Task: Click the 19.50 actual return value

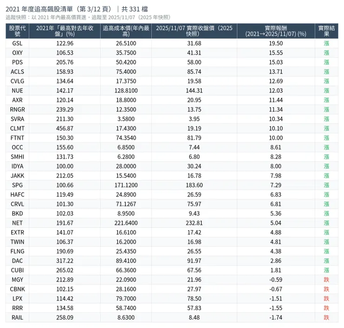Action: tap(276, 43)
